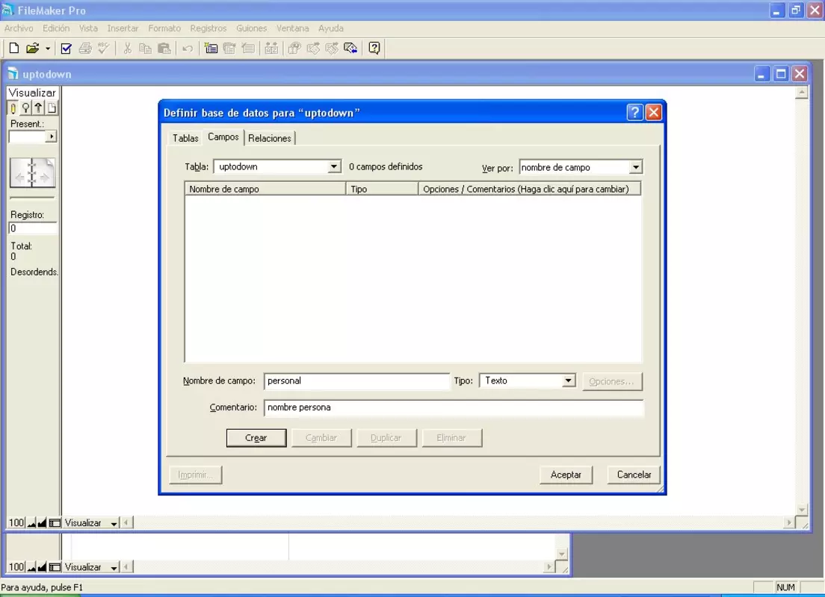Image resolution: width=825 pixels, height=597 pixels.
Task: Click the Registro number field
Action: coord(33,228)
